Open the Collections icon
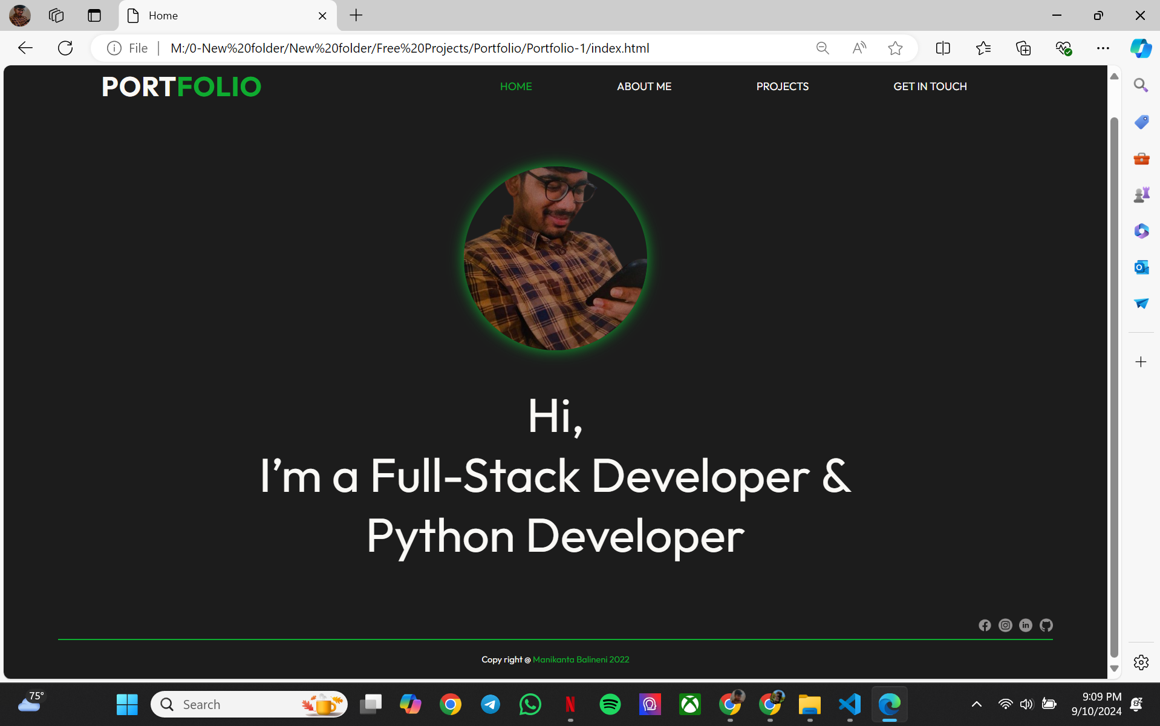Image resolution: width=1160 pixels, height=726 pixels. click(x=1023, y=48)
